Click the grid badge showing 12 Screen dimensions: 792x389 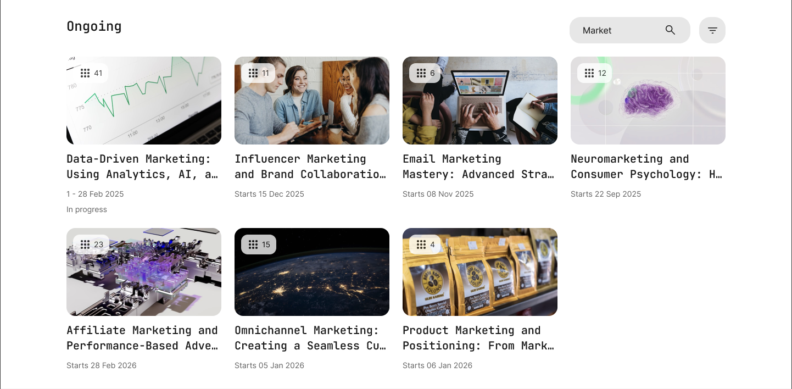coord(595,73)
